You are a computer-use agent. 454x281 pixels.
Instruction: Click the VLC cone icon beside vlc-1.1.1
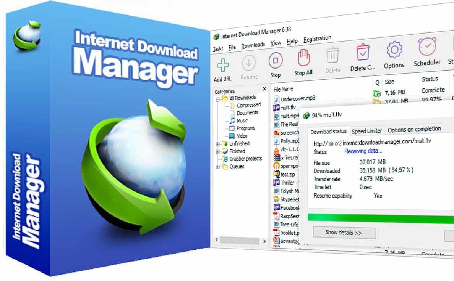tap(277, 149)
